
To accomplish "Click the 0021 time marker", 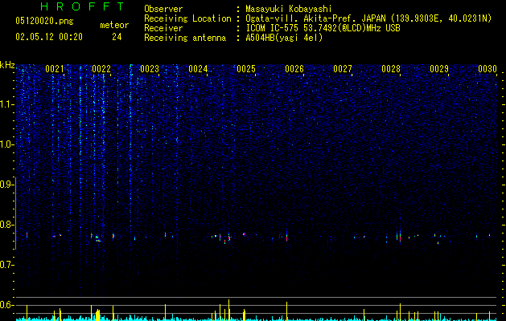I will (x=55, y=69).
